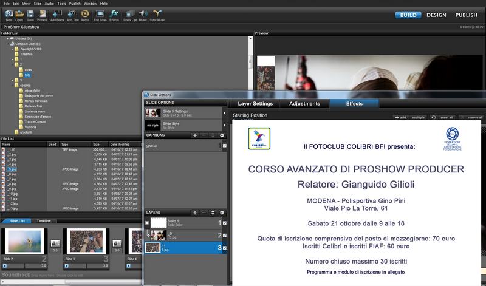This screenshot has height=286, width=486.
Task: Click the Remix toolbar icon
Action: click(85, 15)
